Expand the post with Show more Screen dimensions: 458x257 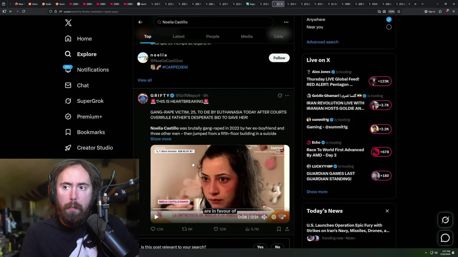(x=161, y=139)
